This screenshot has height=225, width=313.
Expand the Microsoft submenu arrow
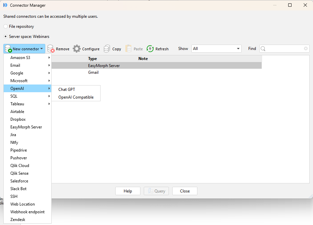click(49, 81)
